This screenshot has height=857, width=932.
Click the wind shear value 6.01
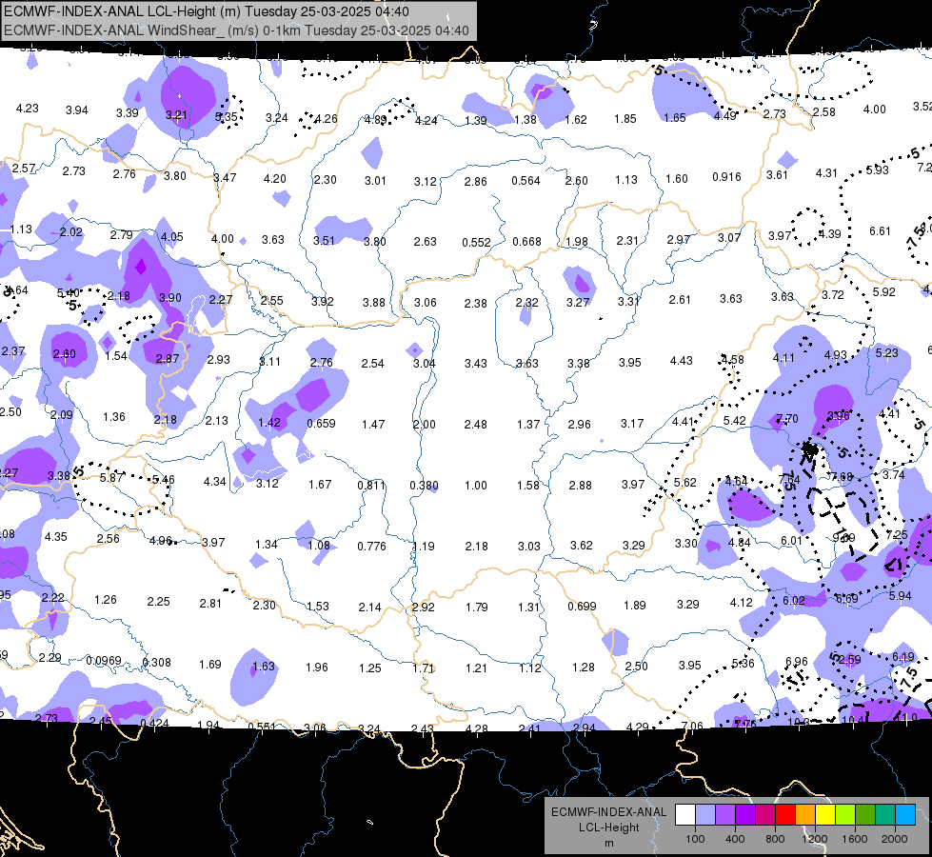click(791, 541)
